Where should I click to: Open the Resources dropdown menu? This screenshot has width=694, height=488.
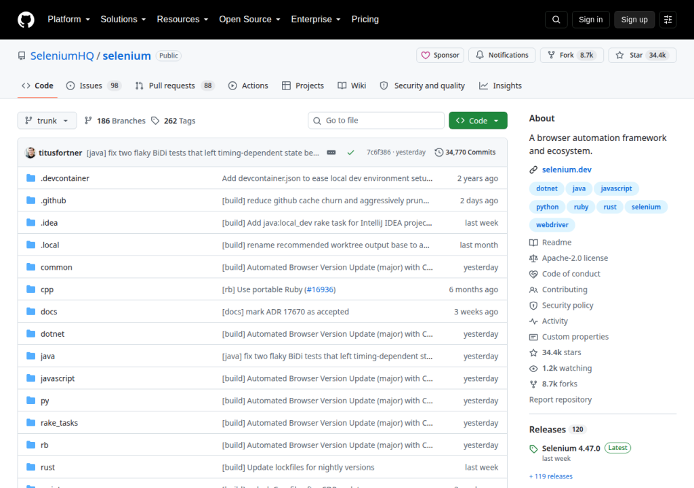tap(182, 20)
